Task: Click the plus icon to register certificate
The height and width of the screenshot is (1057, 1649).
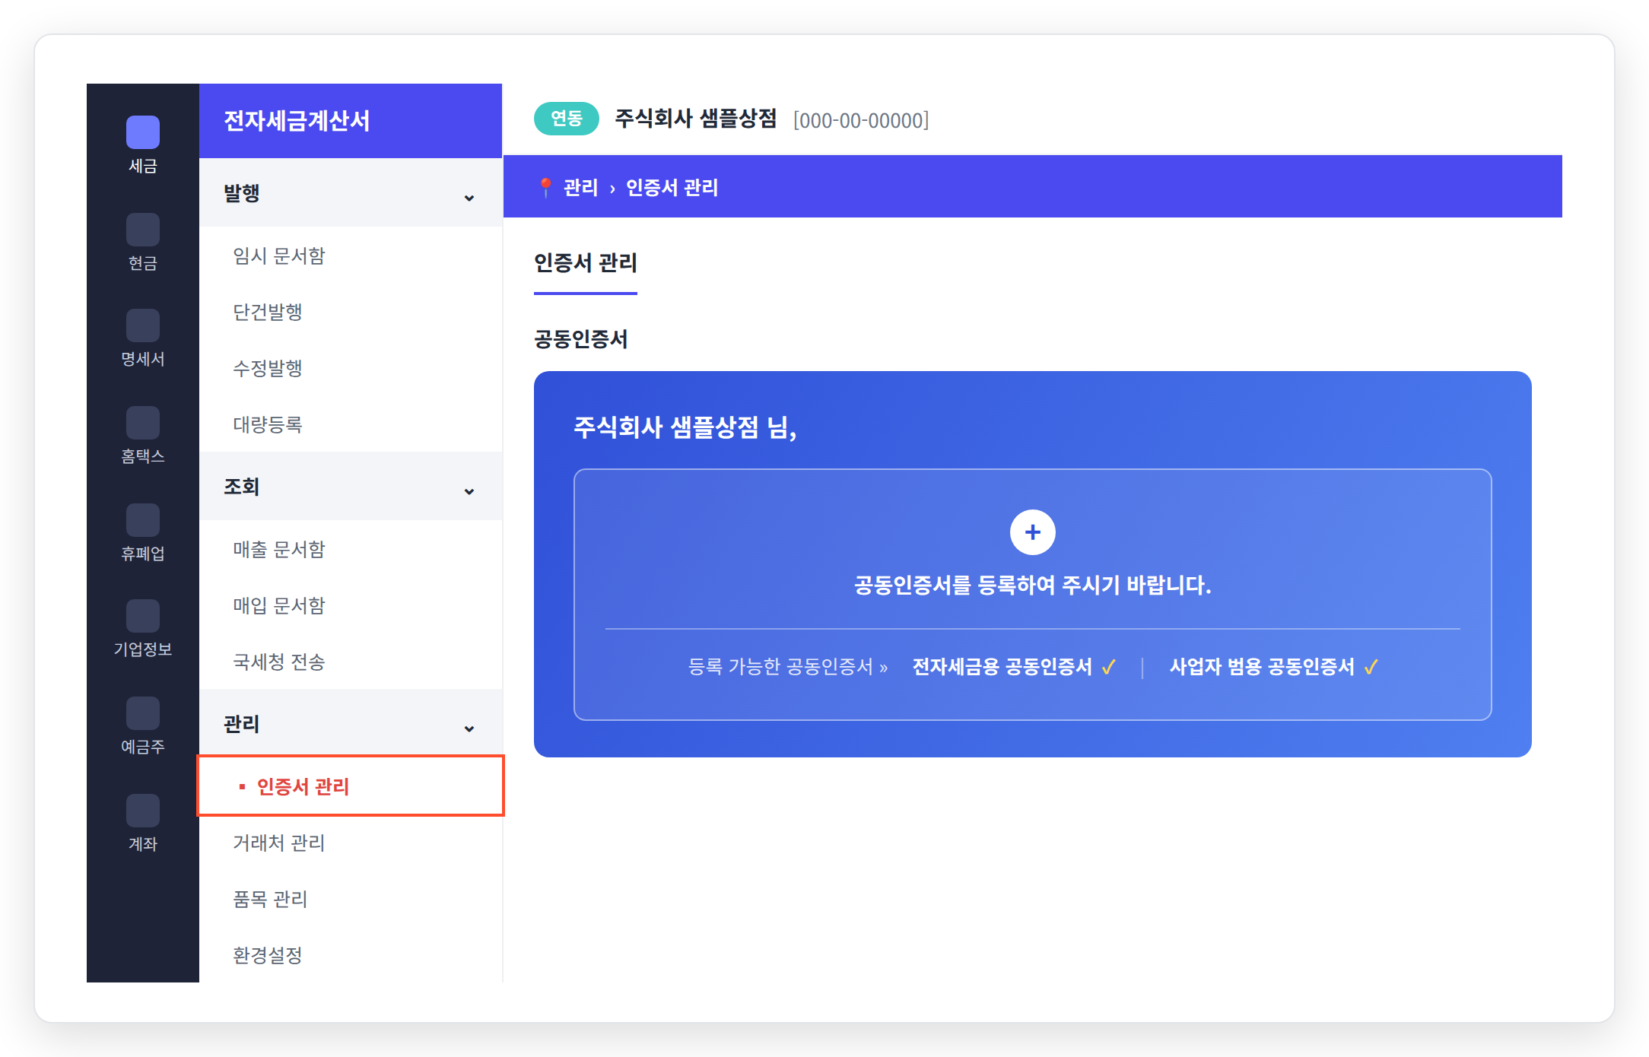Action: coord(1032,532)
